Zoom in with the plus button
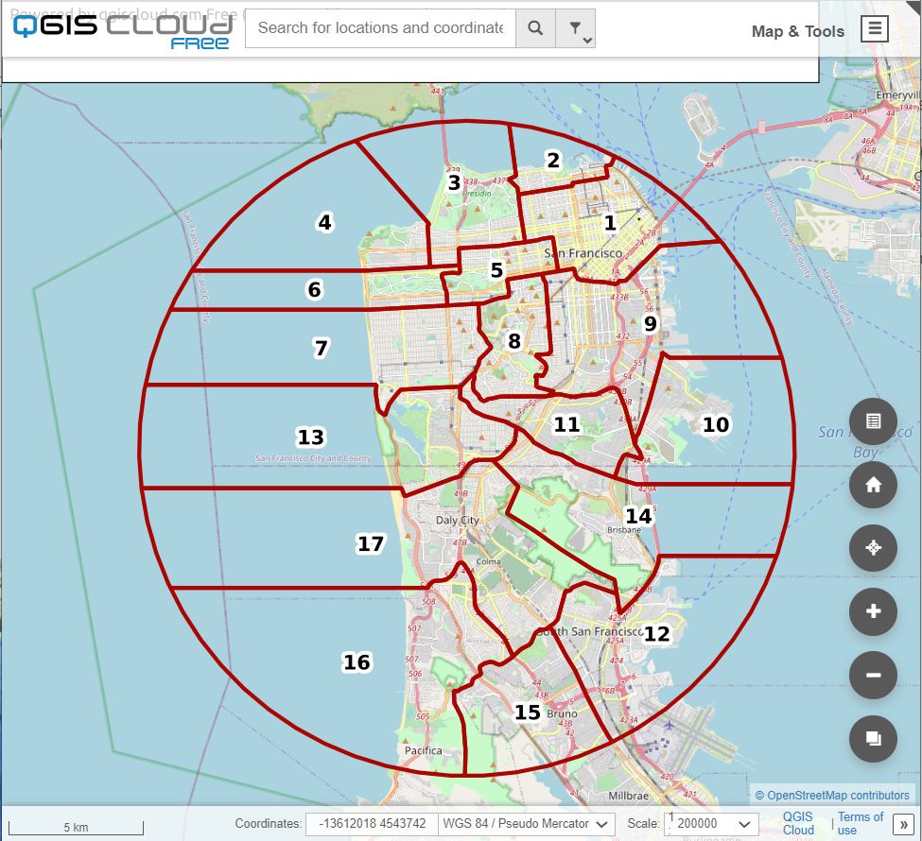The image size is (922, 841). point(873,611)
